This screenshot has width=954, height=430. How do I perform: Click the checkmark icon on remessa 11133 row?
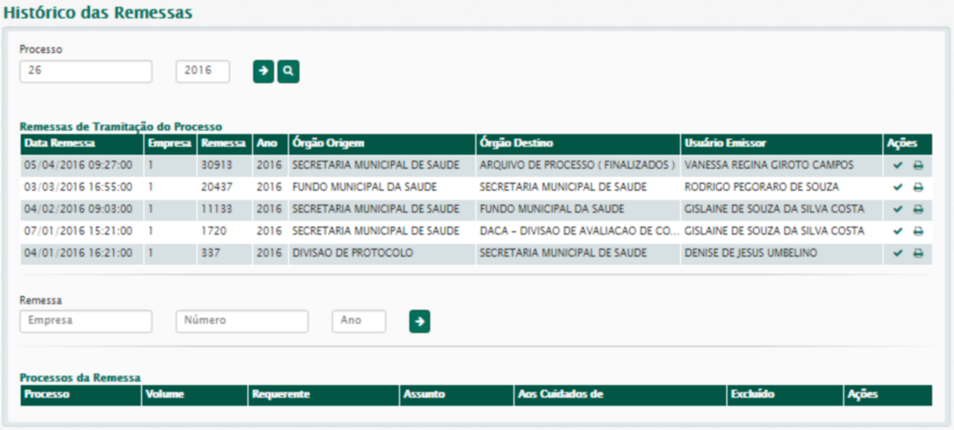coord(898,209)
